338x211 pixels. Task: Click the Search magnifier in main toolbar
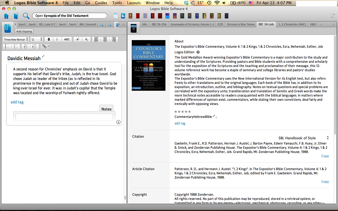pos(26,16)
